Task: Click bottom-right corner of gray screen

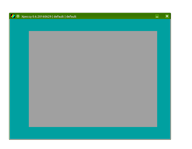Action: coord(156,126)
